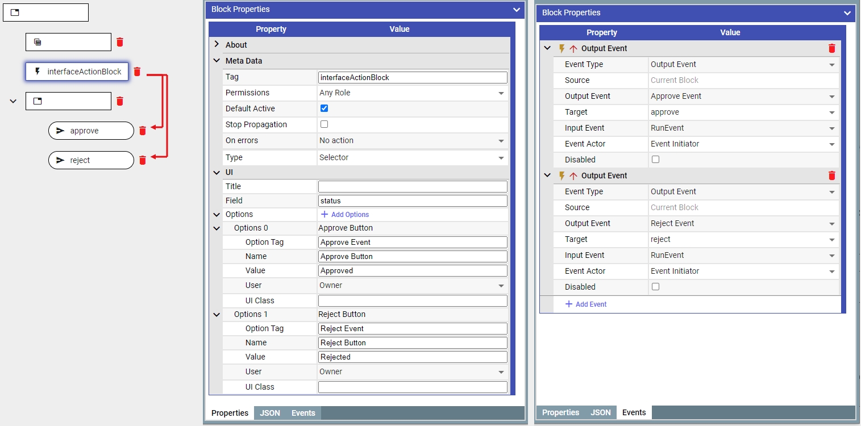Open the Permissions dropdown showing Any Role
Screen dimensions: 861x426
(412, 93)
